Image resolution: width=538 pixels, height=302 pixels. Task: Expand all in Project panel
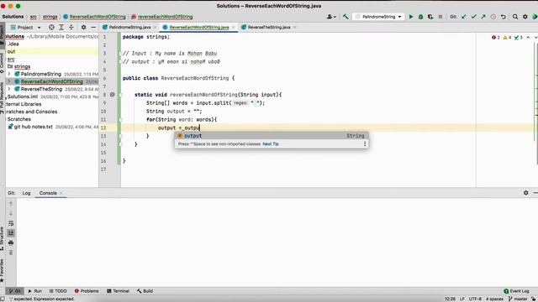[x=61, y=27]
